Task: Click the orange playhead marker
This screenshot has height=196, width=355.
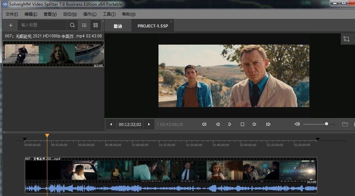Action: coord(47,136)
